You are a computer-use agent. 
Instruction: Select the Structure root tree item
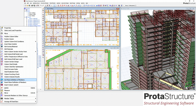(28, 9)
